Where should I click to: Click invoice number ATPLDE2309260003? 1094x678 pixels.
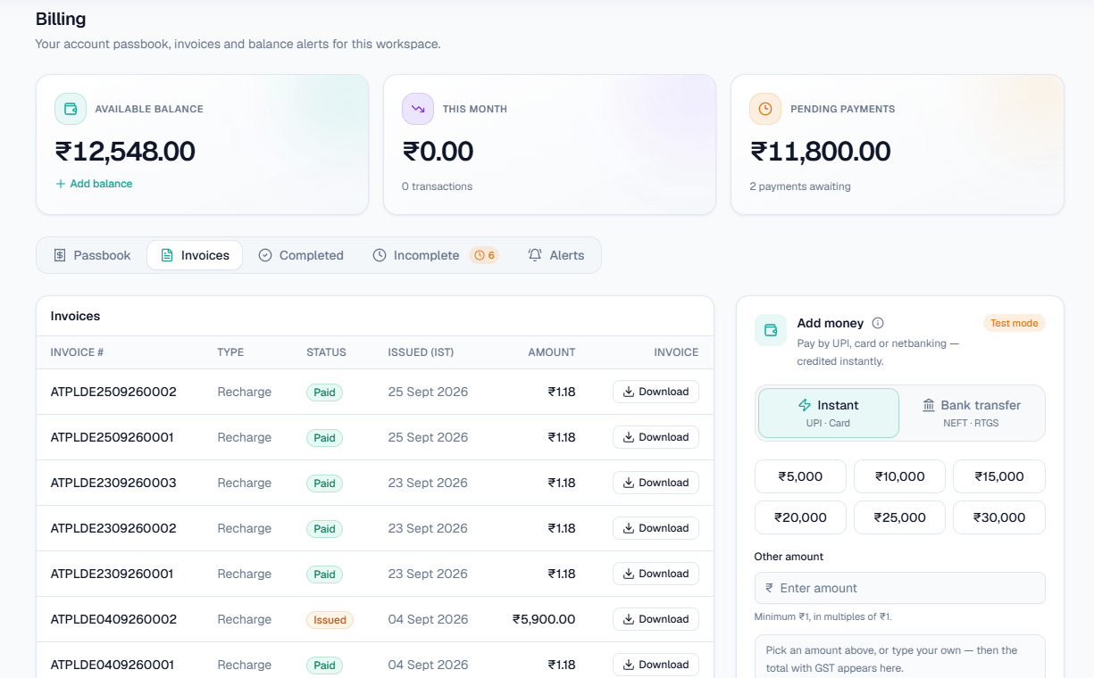point(113,483)
